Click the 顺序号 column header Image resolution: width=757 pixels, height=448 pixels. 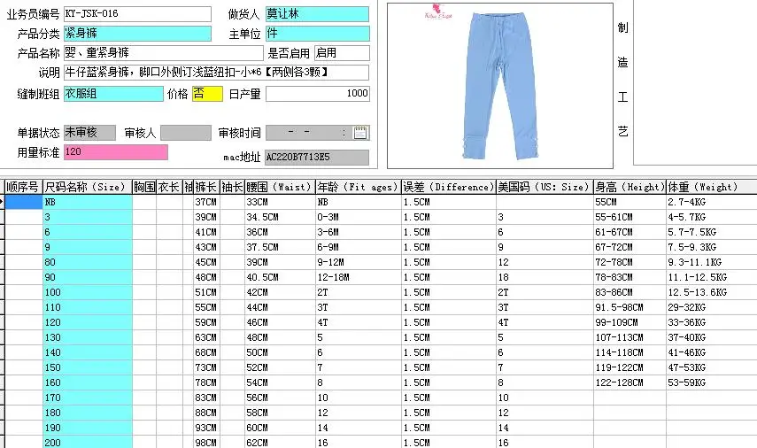point(23,187)
